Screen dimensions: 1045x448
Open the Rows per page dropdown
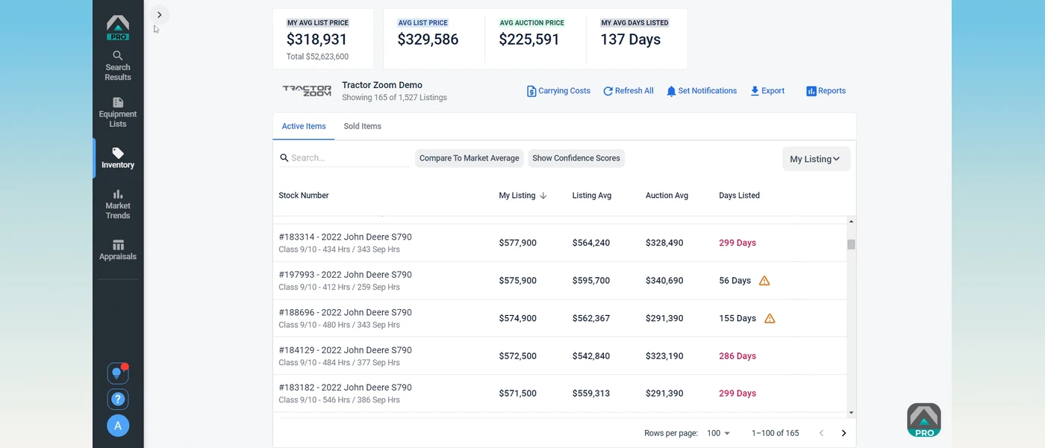point(718,433)
